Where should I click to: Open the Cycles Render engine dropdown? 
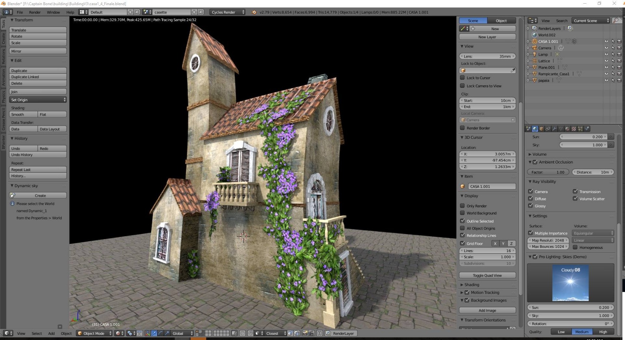click(x=228, y=12)
